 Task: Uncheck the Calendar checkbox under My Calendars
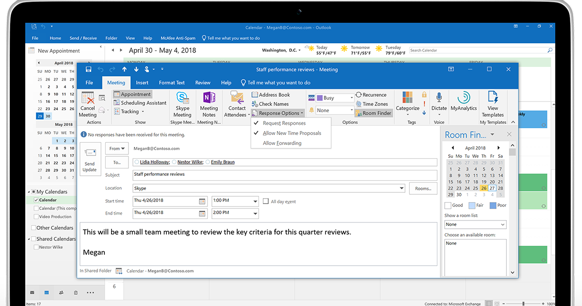(36, 200)
